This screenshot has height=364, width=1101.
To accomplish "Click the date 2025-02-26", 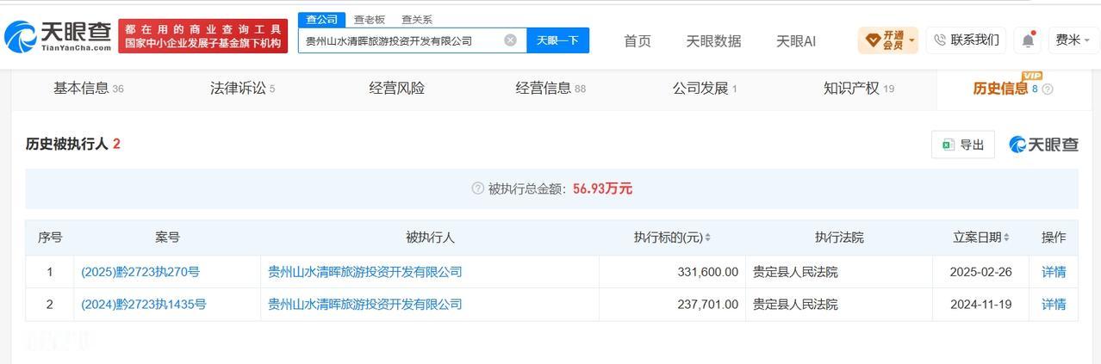I will tap(980, 272).
